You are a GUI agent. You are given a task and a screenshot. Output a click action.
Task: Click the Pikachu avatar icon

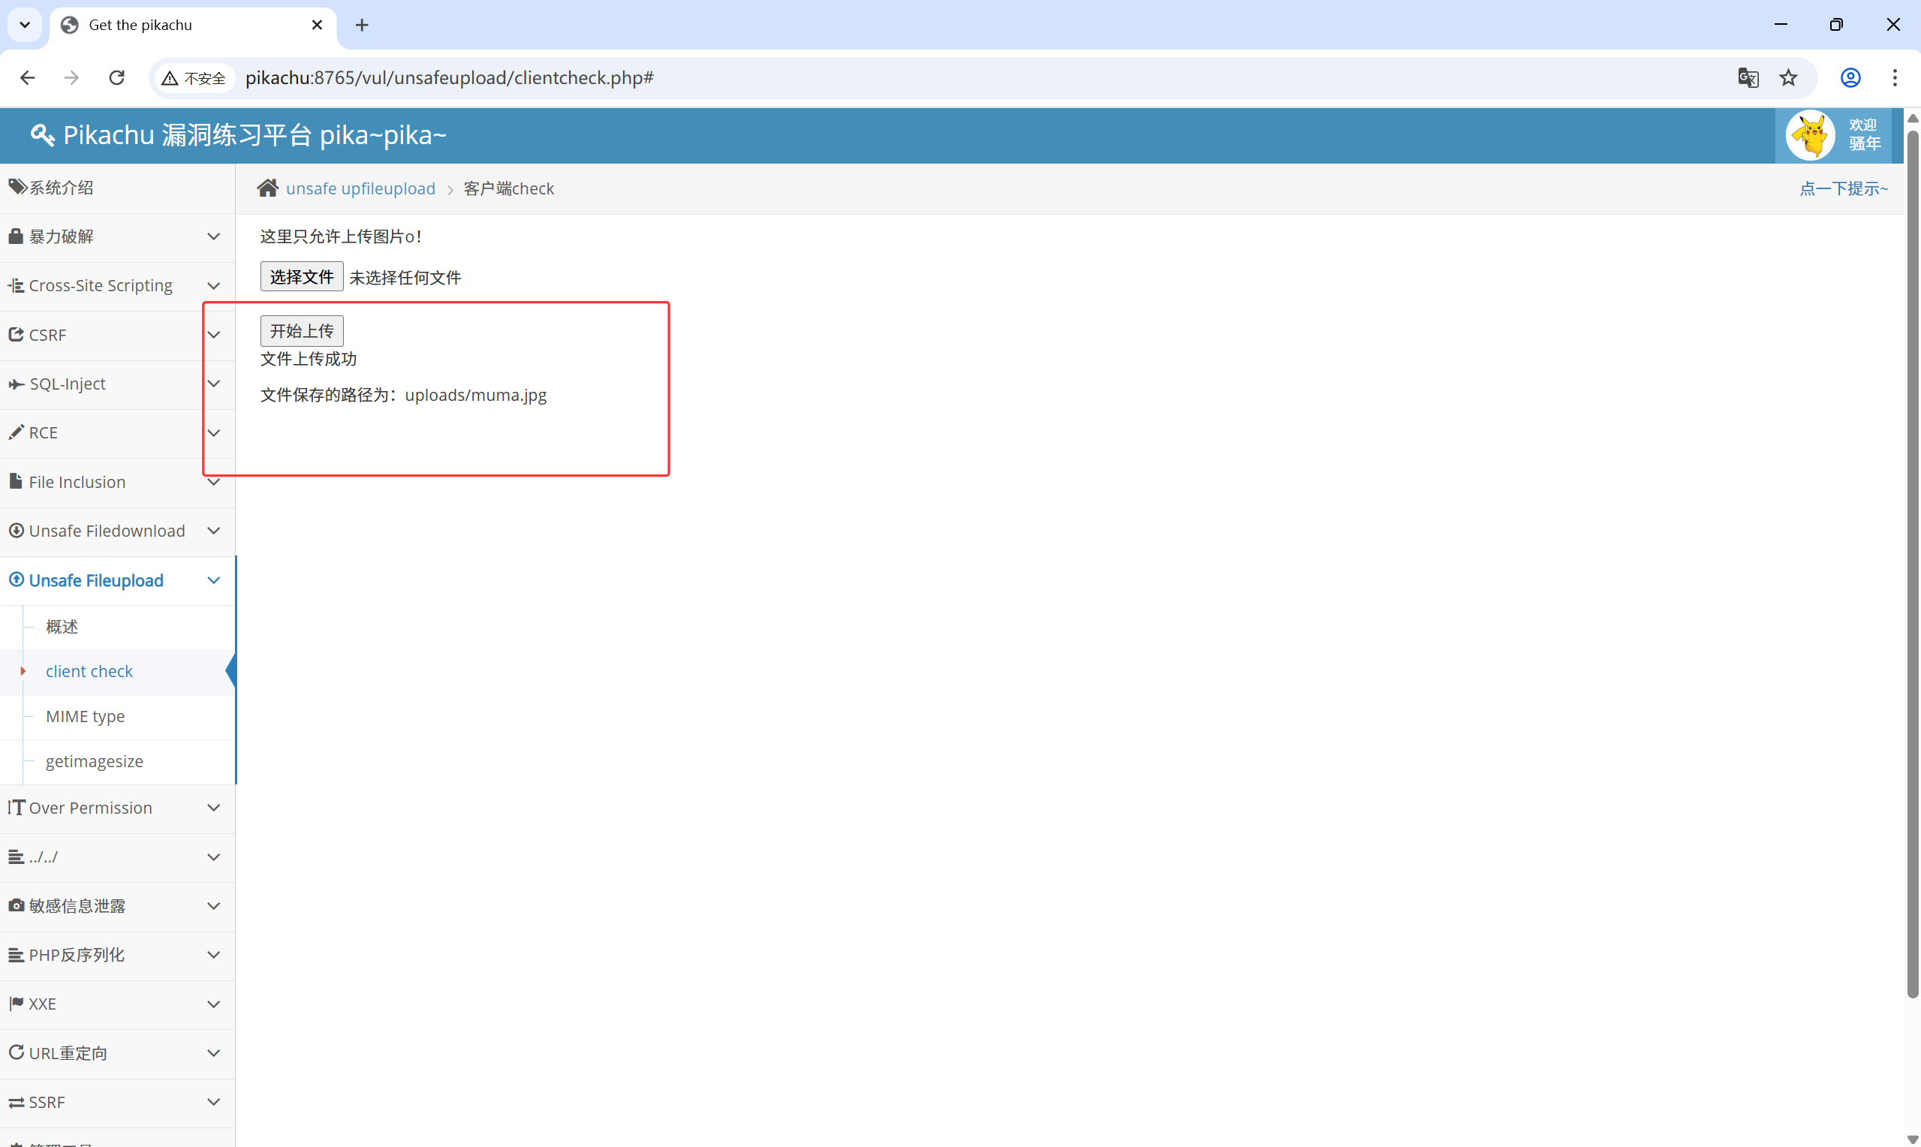(x=1810, y=135)
